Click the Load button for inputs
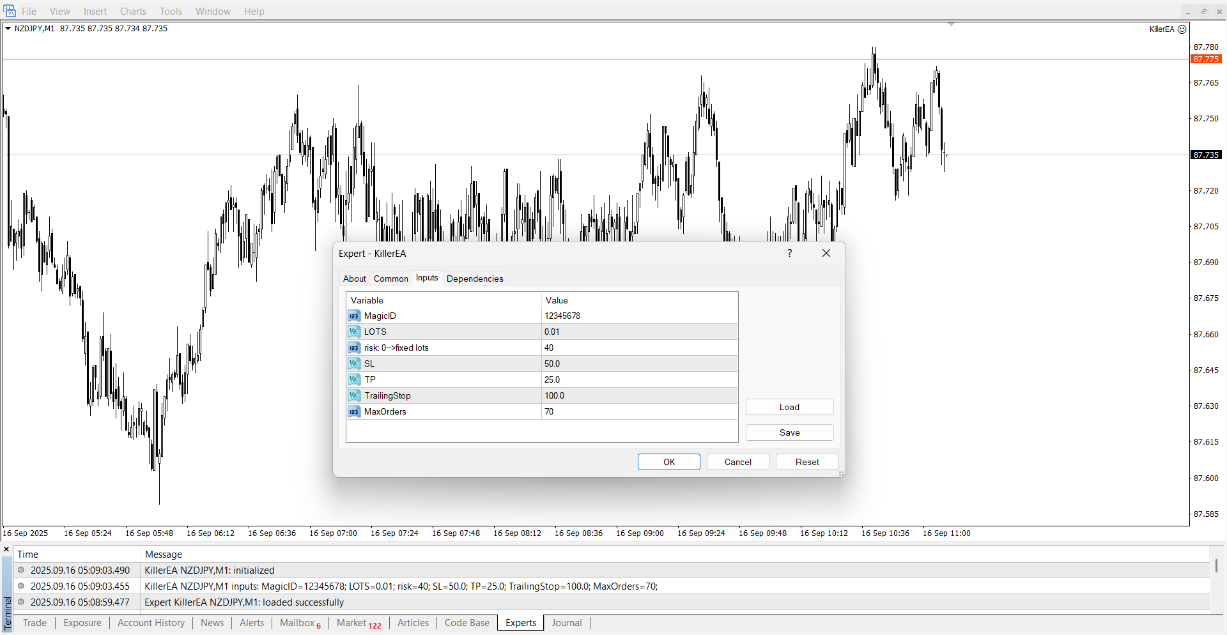 [789, 407]
